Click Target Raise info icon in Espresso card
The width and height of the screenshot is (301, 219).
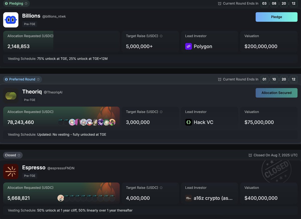click(x=161, y=188)
